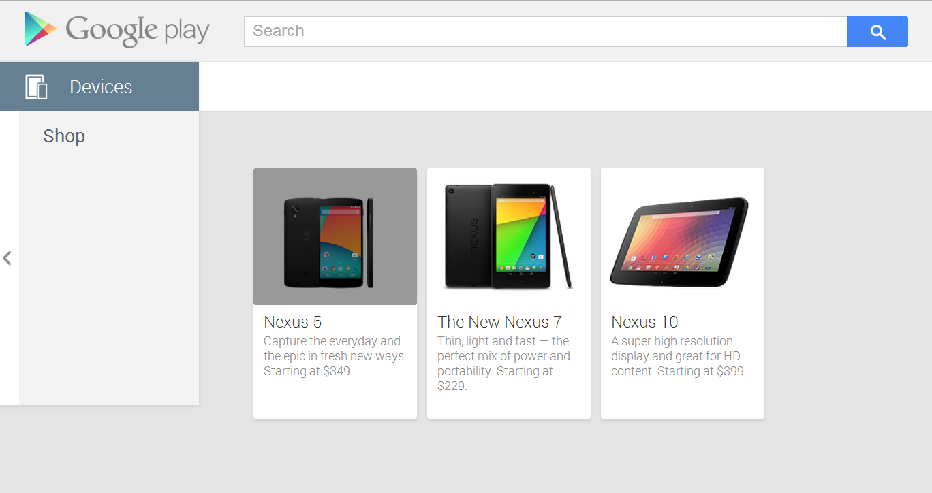This screenshot has width=932, height=493.
Task: Open The New Nexus 7 product page
Action: point(499,321)
